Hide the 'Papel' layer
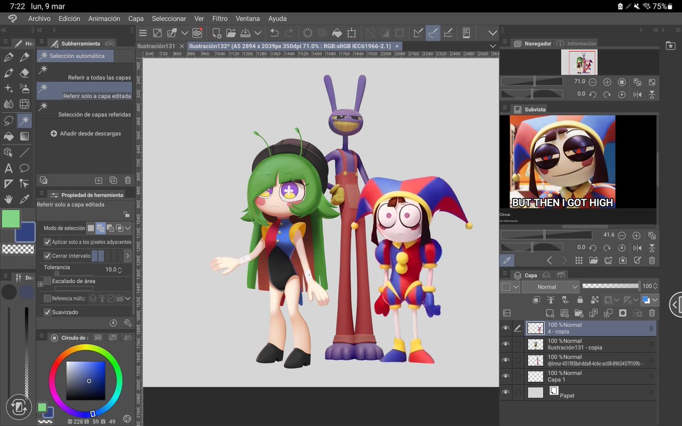 [506, 392]
